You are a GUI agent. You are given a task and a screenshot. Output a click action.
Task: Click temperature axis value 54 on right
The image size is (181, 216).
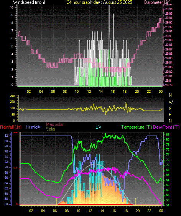pos(168,205)
